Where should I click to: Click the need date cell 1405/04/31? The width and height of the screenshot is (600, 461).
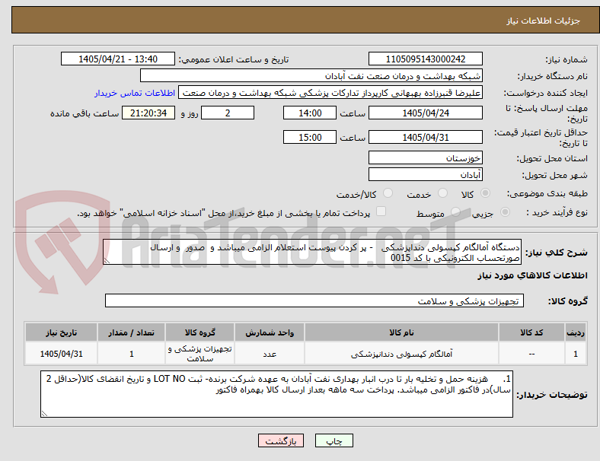[x=61, y=354]
